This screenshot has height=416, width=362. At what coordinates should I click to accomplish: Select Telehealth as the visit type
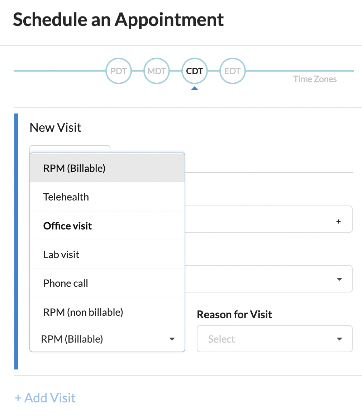pos(66,197)
